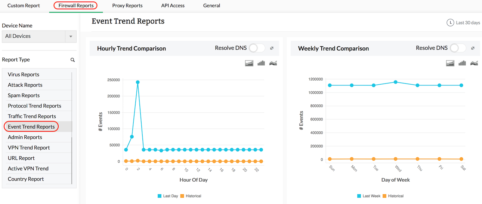Select VPN Trend Report from list
This screenshot has width=482, height=204.
[x=29, y=148]
